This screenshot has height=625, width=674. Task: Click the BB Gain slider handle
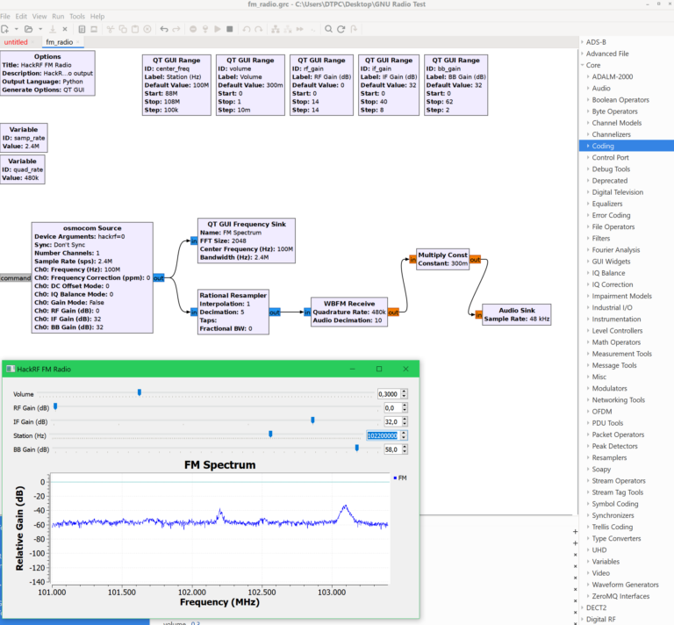tap(357, 448)
